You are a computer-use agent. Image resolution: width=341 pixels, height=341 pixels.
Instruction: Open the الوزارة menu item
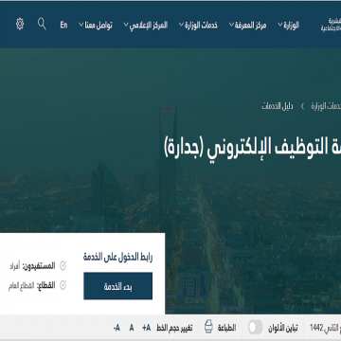(x=288, y=26)
